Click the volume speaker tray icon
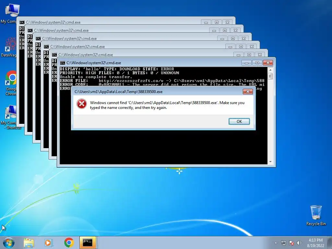This screenshot has width=332, height=249. coord(299,243)
